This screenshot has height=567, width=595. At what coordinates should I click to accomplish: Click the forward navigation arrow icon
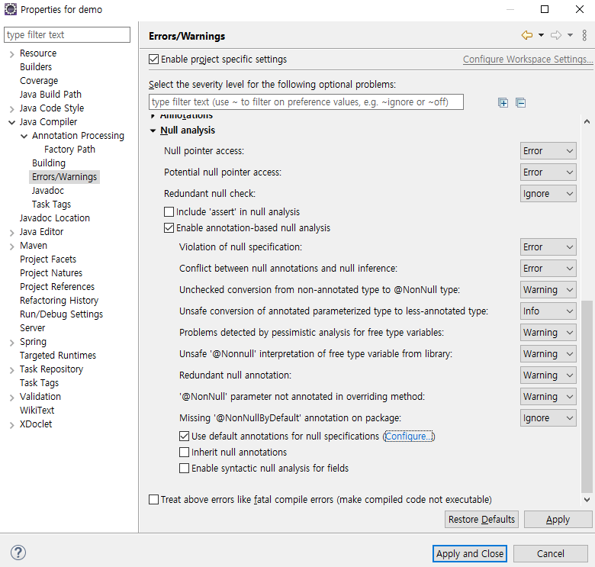coord(556,35)
